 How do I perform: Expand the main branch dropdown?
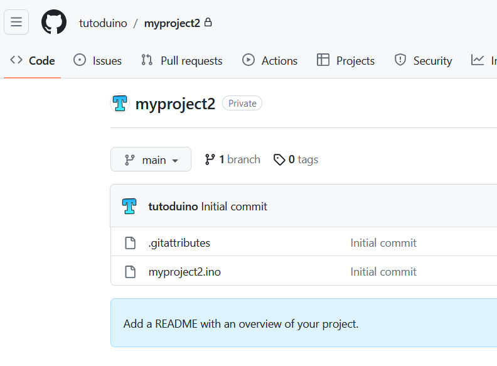point(151,159)
